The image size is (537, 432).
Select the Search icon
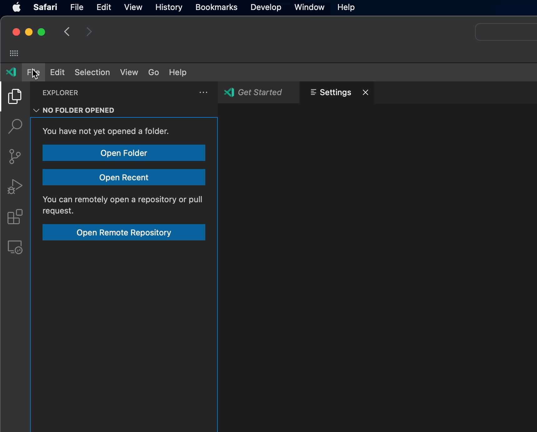coord(15,126)
